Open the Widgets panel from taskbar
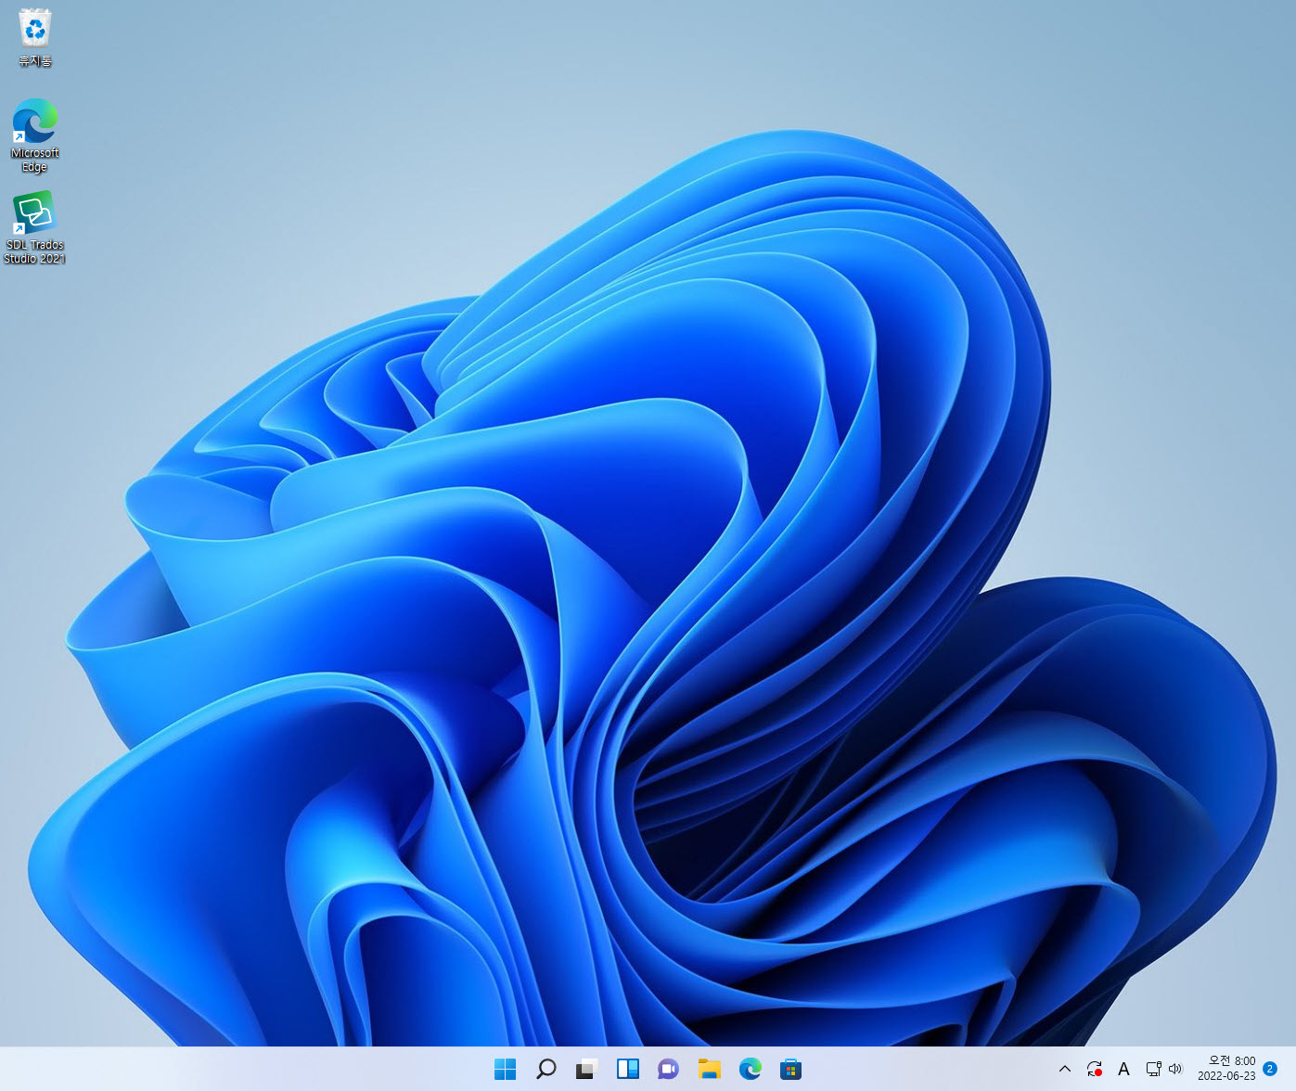Screen dimensions: 1296x1091 coord(628,1069)
